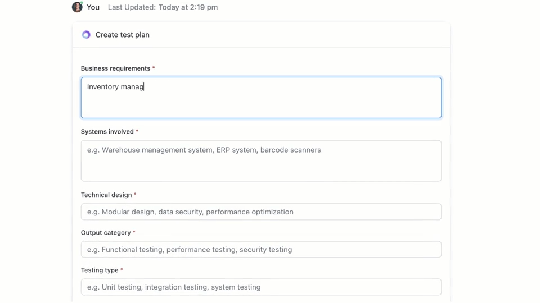Click the red asterisk next to Business requirements
The image size is (540, 303).
pos(154,68)
